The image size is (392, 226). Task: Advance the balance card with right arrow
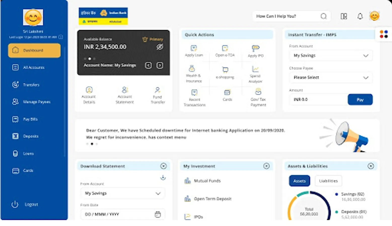coord(160,65)
